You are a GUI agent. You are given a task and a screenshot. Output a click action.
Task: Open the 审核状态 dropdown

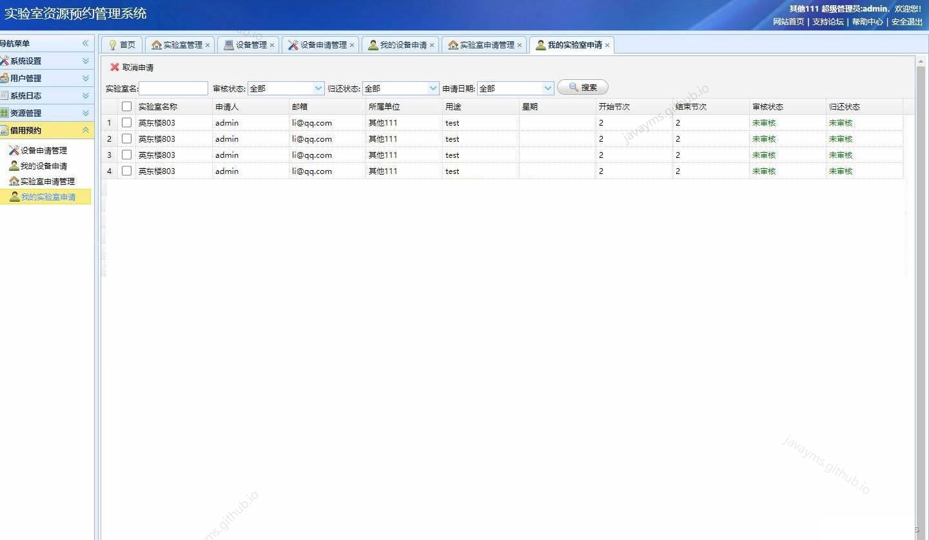(x=318, y=88)
